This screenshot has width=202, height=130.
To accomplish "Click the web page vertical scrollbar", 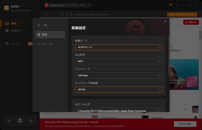I will coord(200,34).
